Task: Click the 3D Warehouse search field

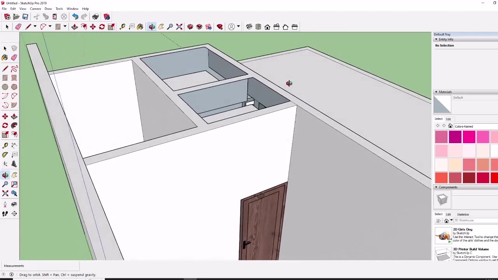Action: pos(475,220)
